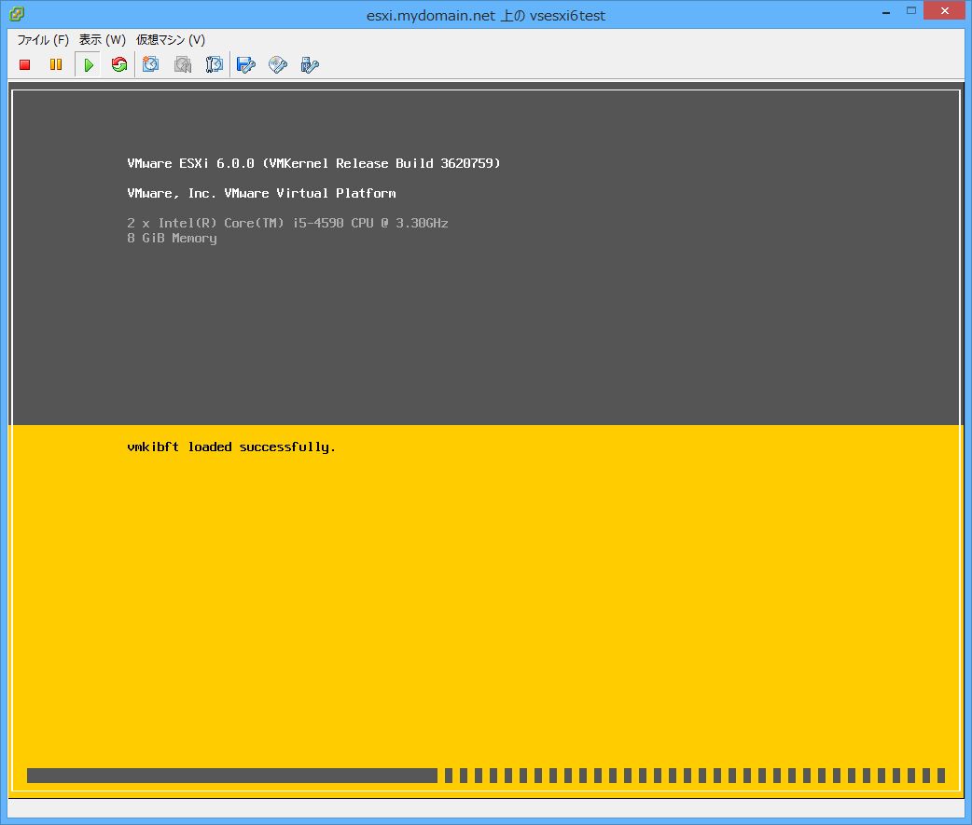Click the window title 'esxi.mydomain.net 上の vsesxi6test'
This screenshot has width=972, height=825.
click(x=485, y=16)
